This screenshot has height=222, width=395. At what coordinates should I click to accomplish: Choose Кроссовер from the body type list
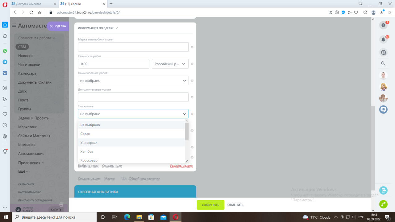click(131, 160)
